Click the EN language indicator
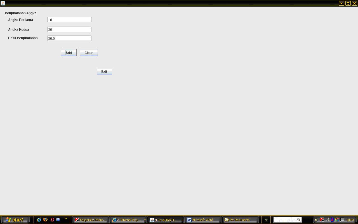This screenshot has width=358, height=224. [266, 220]
